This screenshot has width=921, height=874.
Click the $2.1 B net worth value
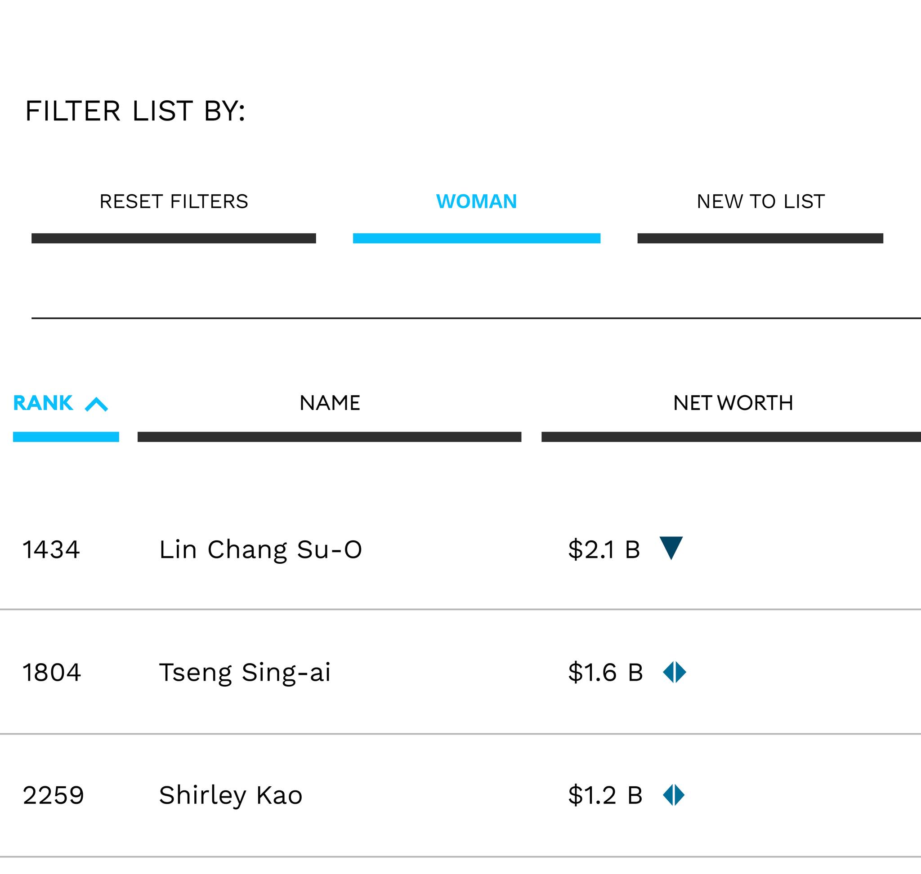[x=604, y=549]
